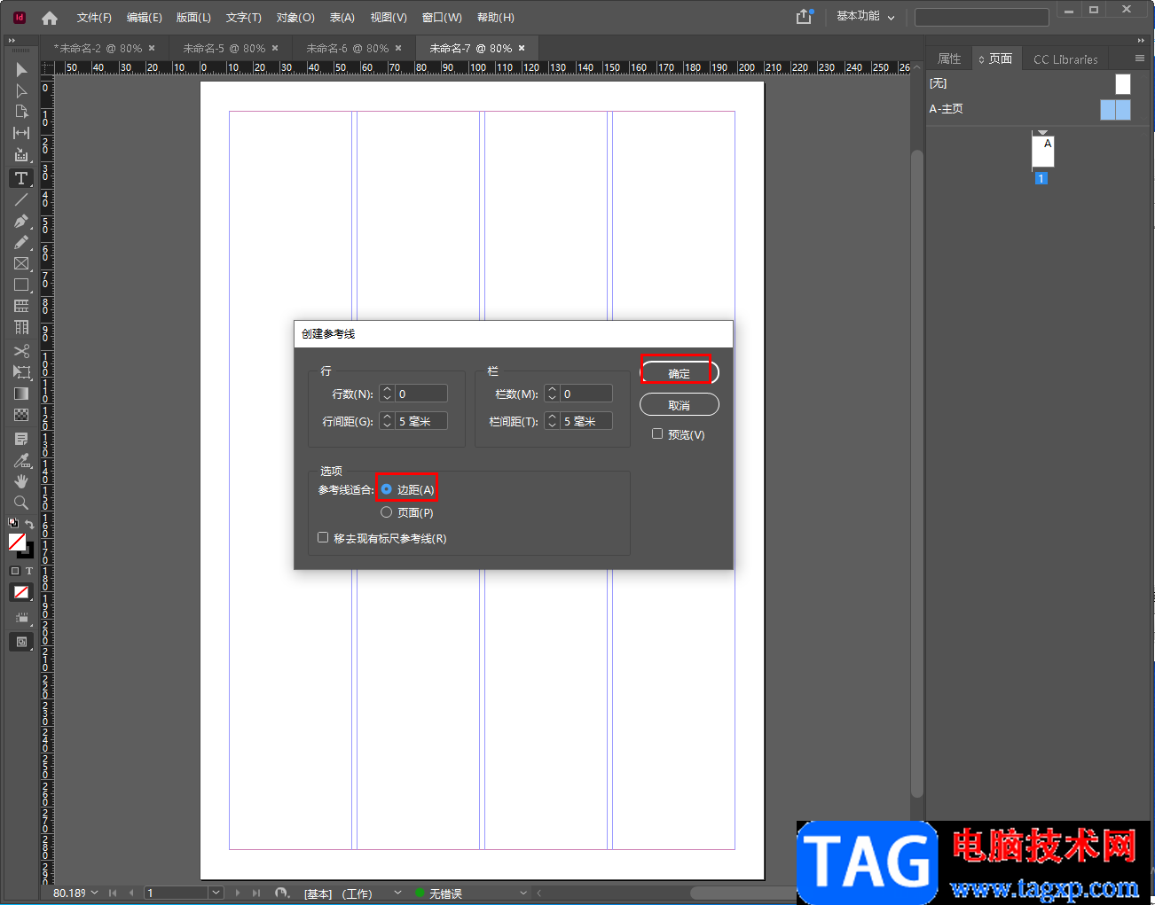This screenshot has height=905, width=1155.
Task: Select the Line tool
Action: 21,200
